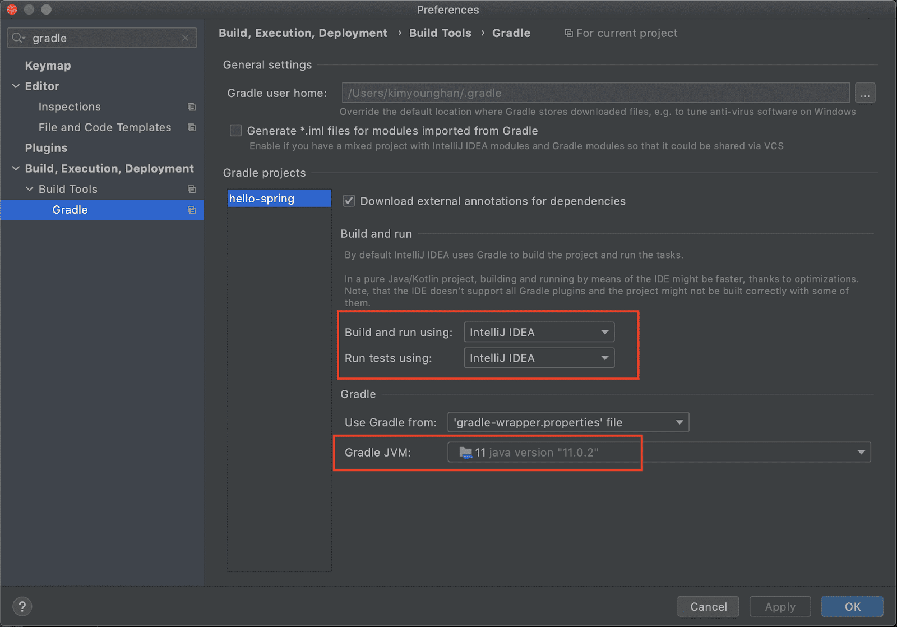Collapse the Build Tools tree node
The image size is (897, 627).
tap(30, 190)
